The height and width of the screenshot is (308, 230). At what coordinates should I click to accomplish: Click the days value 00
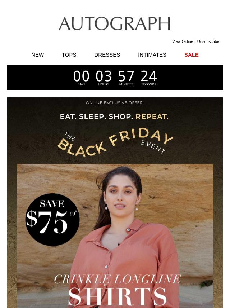coord(81,76)
